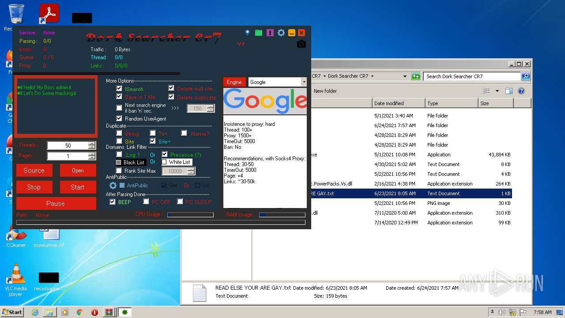Toggle Save in 1 file checkbox
Image resolution: width=565 pixels, height=318 pixels.
[x=119, y=96]
